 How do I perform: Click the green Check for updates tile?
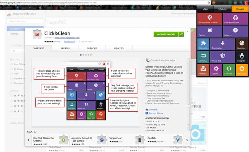(229, 70)
